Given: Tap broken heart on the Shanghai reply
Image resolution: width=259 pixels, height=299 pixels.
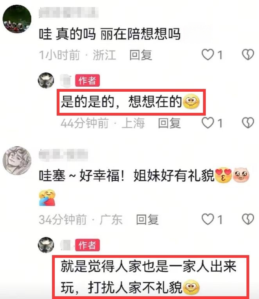Looking at the screenshot, I should [248, 123].
